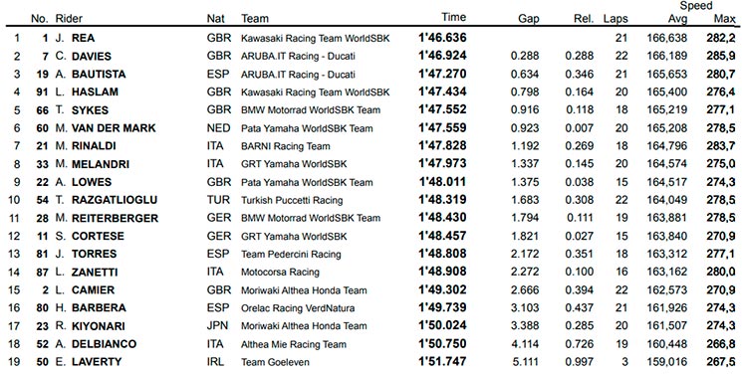
Task: Select ZANETTI Motocorsa Racing team cell
Action: click(x=280, y=272)
